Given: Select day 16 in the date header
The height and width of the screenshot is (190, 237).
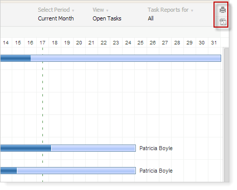Looking at the screenshot, I should 30,42.
